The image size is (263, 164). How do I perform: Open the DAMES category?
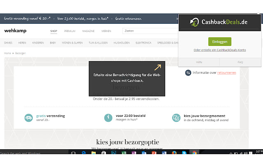coord(8,43)
